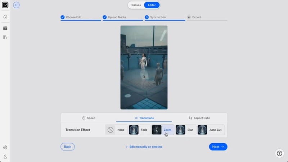Open the Library sidebar icon
This screenshot has height=162, width=288.
click(x=5, y=37)
